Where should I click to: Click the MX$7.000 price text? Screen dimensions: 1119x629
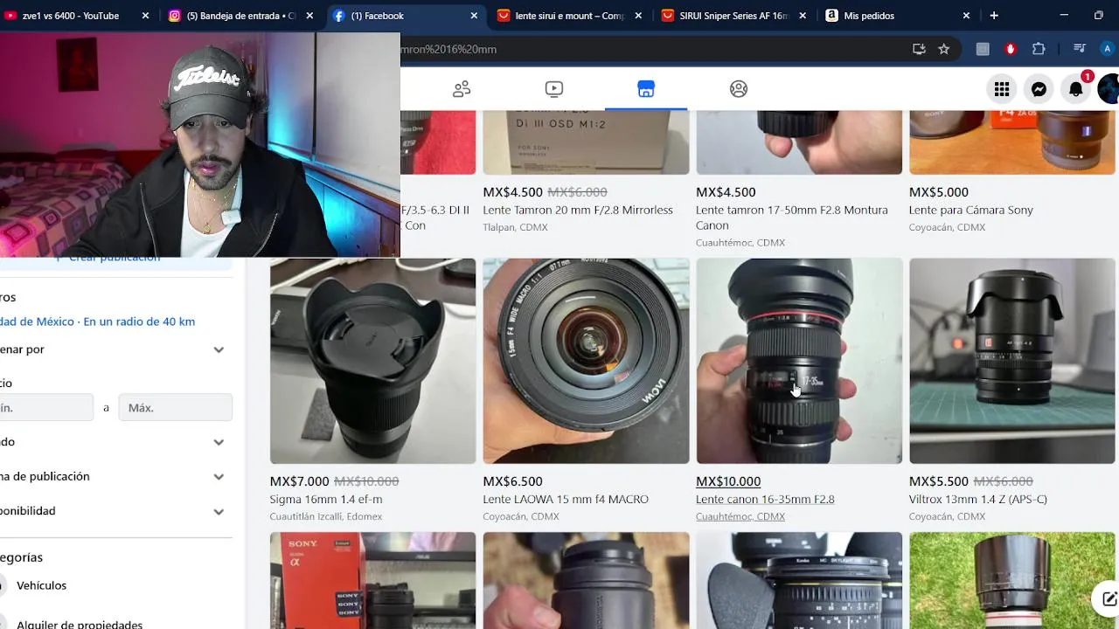coord(300,481)
